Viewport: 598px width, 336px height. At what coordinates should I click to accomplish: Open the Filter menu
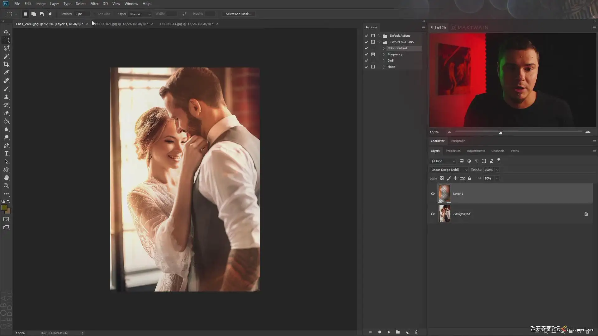click(x=94, y=4)
